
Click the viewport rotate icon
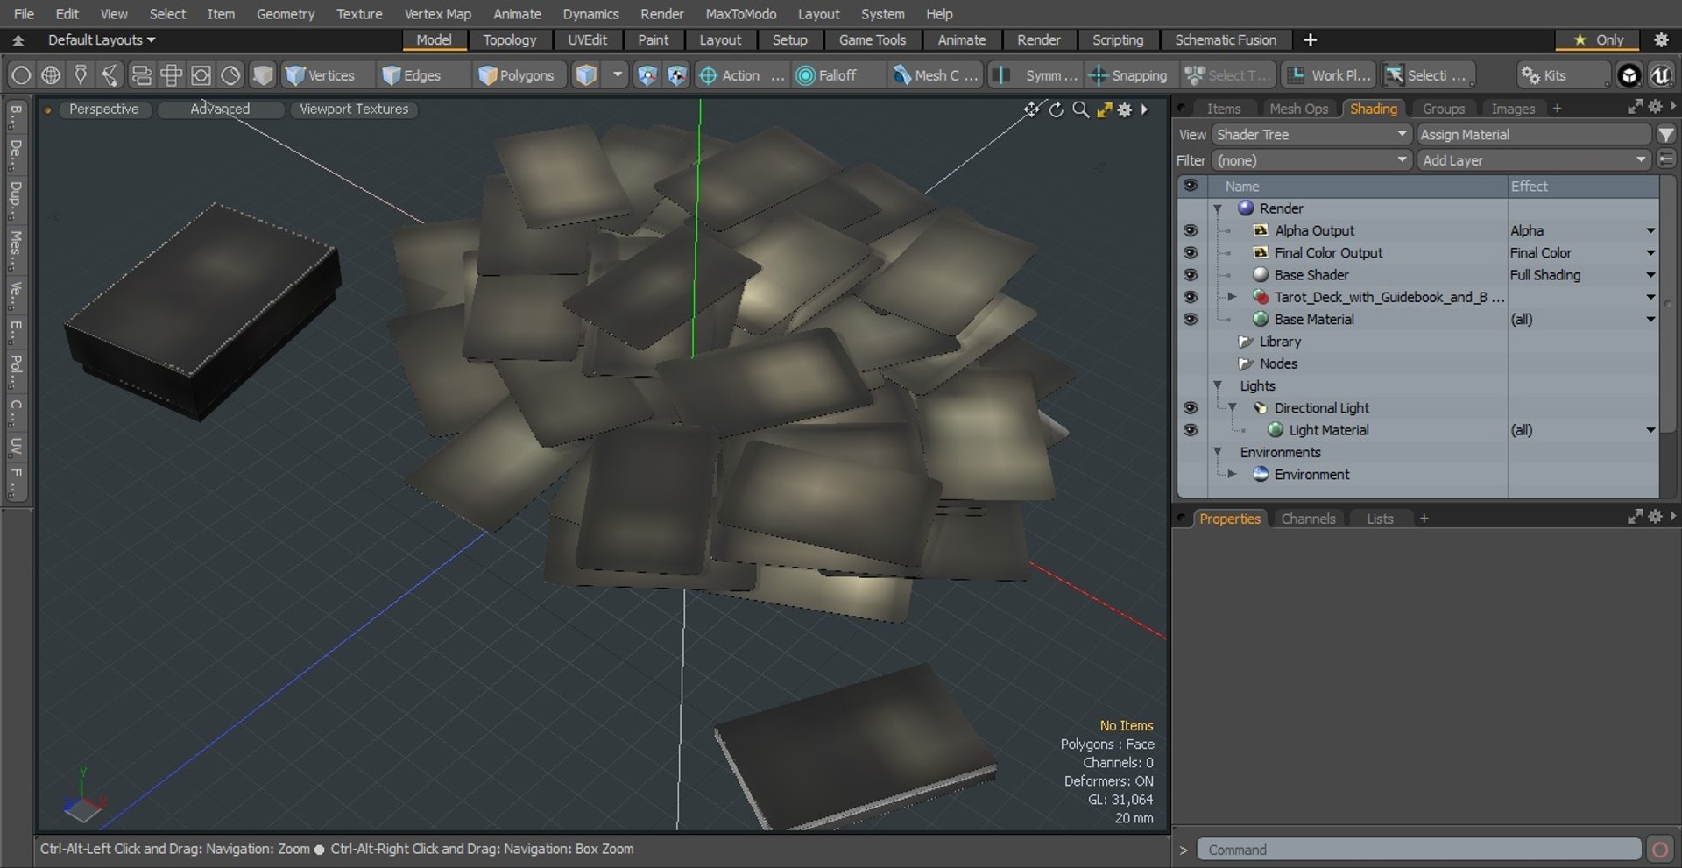[1057, 109]
